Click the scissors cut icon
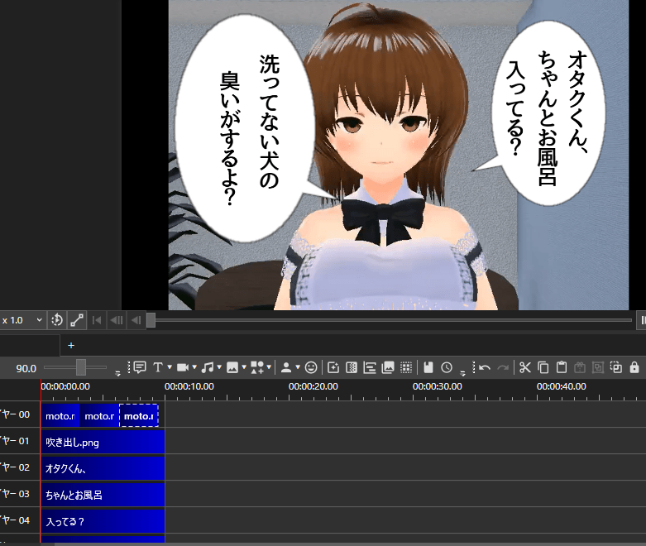Screen dimensions: 646x546 [x=524, y=367]
